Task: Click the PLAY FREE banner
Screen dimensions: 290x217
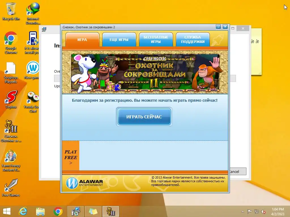Action: point(71,155)
